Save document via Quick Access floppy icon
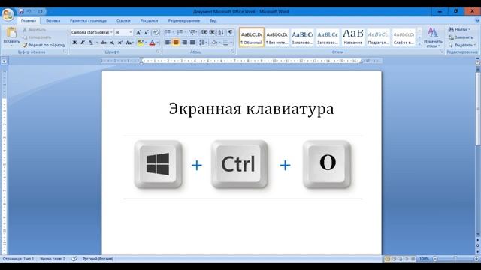The height and width of the screenshot is (270, 481). 21,11
